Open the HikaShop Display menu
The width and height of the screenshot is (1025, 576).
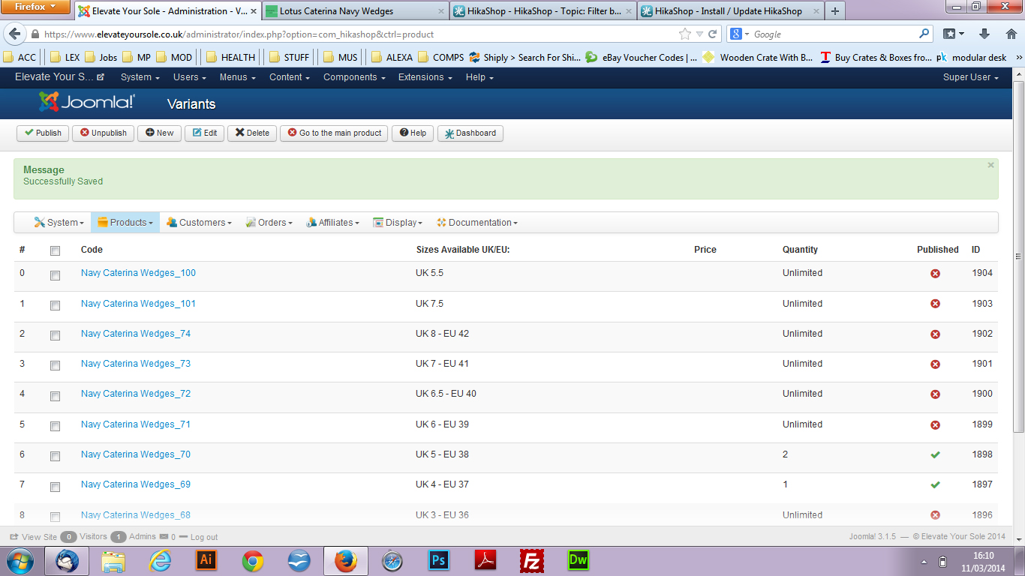tap(398, 223)
